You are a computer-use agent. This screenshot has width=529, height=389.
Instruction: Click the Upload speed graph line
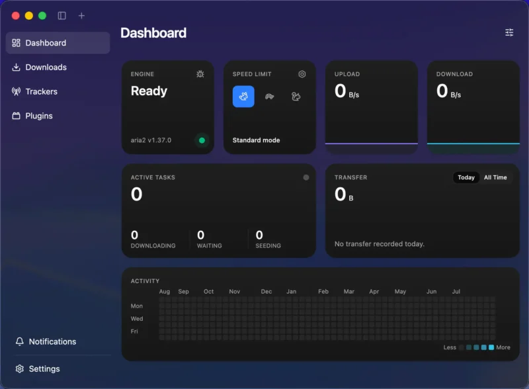pyautogui.click(x=372, y=144)
